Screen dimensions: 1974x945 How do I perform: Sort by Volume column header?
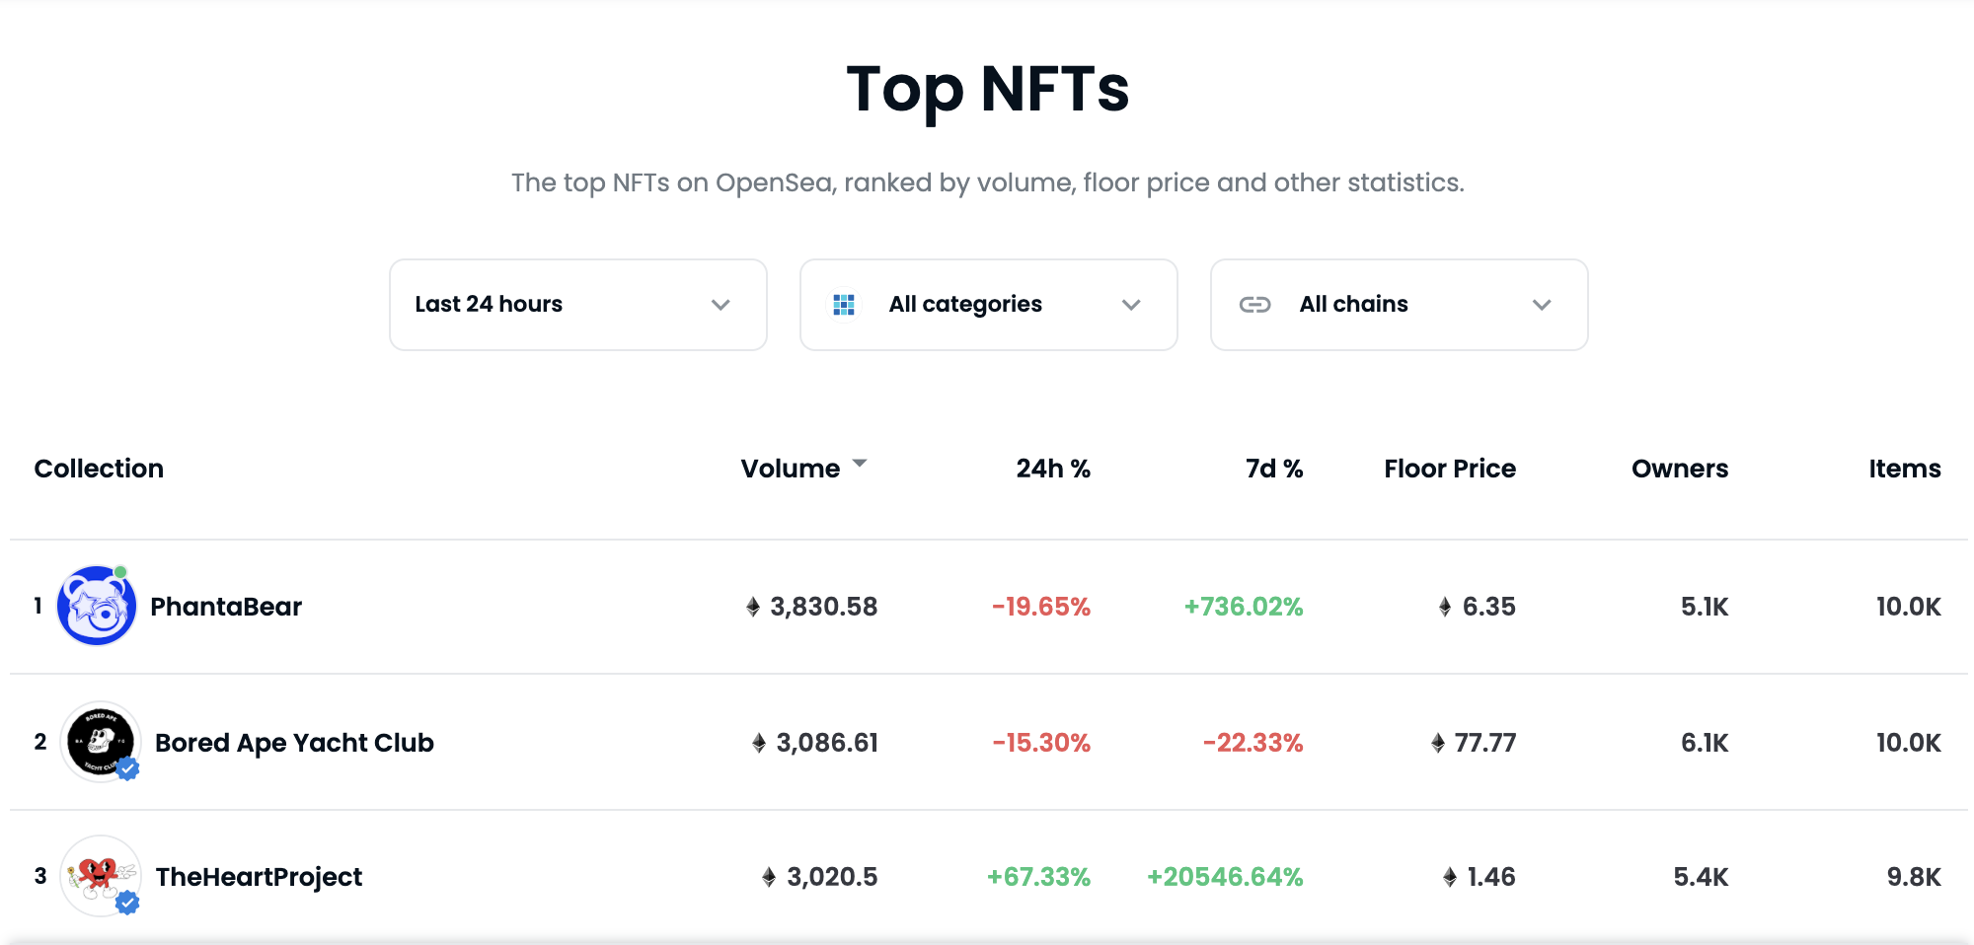(791, 469)
